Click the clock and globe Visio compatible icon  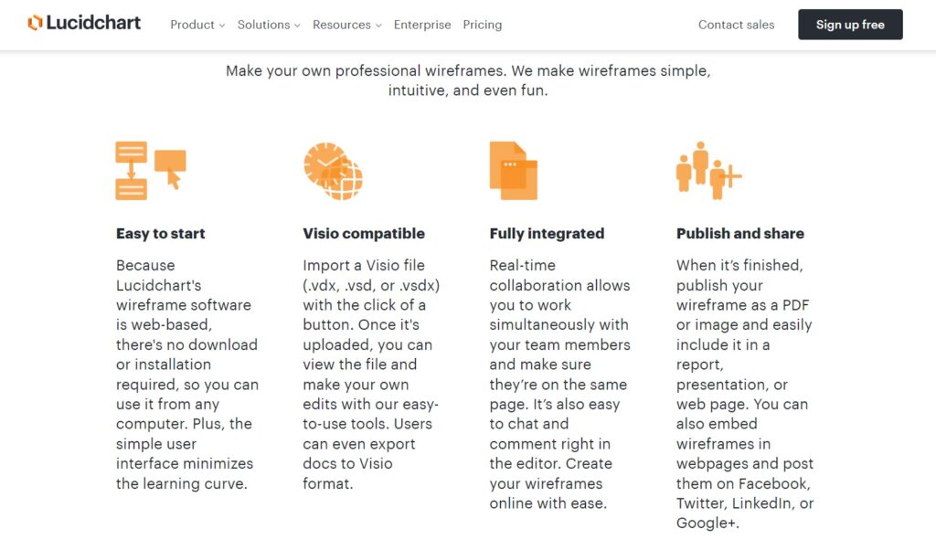point(333,170)
